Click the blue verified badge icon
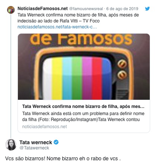The width and height of the screenshot is (155, 164). pyautogui.click(x=56, y=142)
